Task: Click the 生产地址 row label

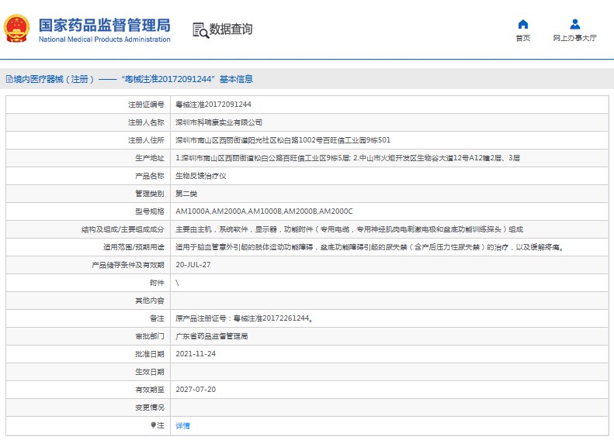Action: click(x=150, y=158)
